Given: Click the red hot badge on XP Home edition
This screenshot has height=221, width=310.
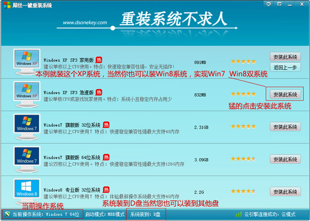Looking at the screenshot, I should point(99,60).
